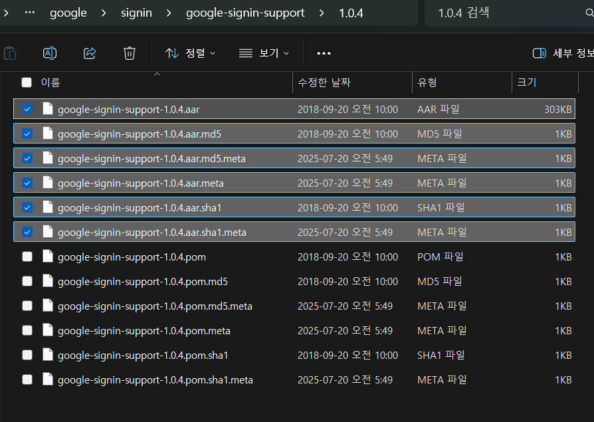Expand chevron after google in breadcrumb
This screenshot has height=422, width=594.
(104, 13)
